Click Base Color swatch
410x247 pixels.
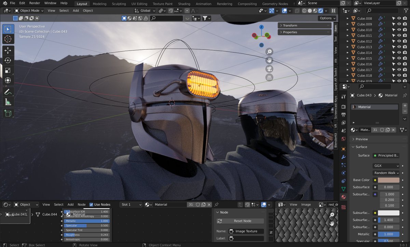tap(388, 180)
